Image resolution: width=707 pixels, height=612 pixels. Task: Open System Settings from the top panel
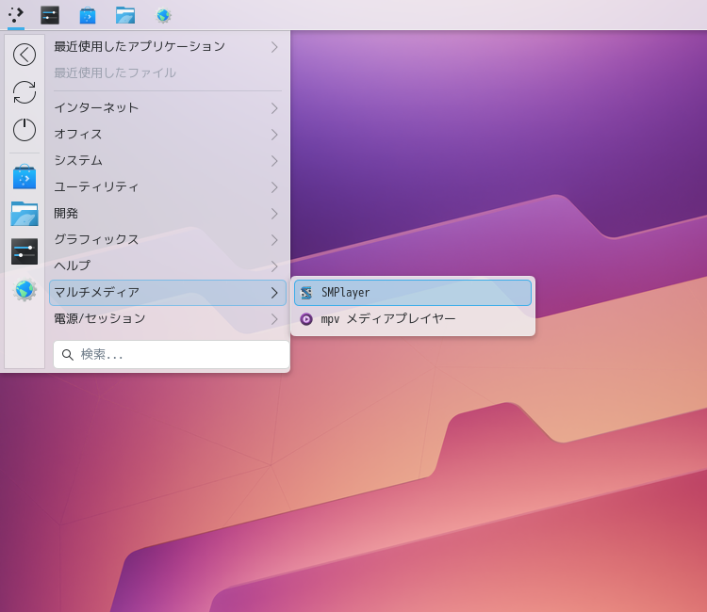(x=50, y=15)
